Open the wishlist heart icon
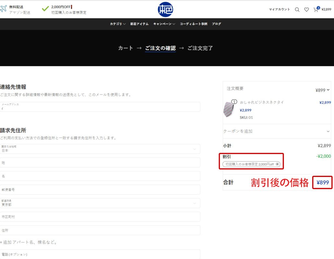 coord(306,10)
